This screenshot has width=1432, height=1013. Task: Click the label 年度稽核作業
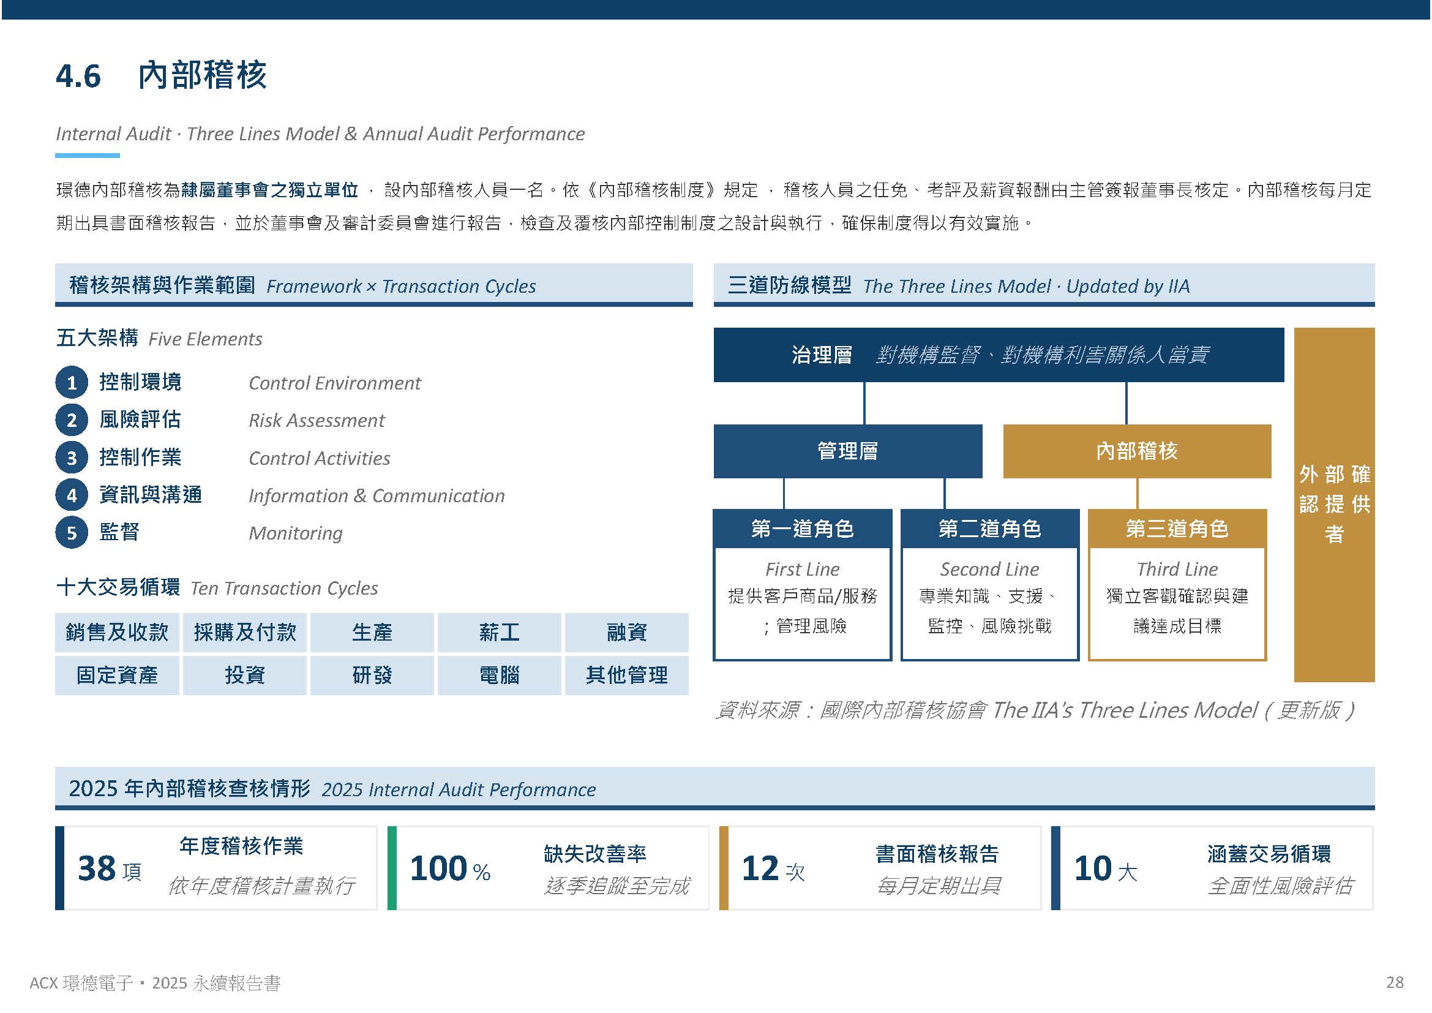241,846
